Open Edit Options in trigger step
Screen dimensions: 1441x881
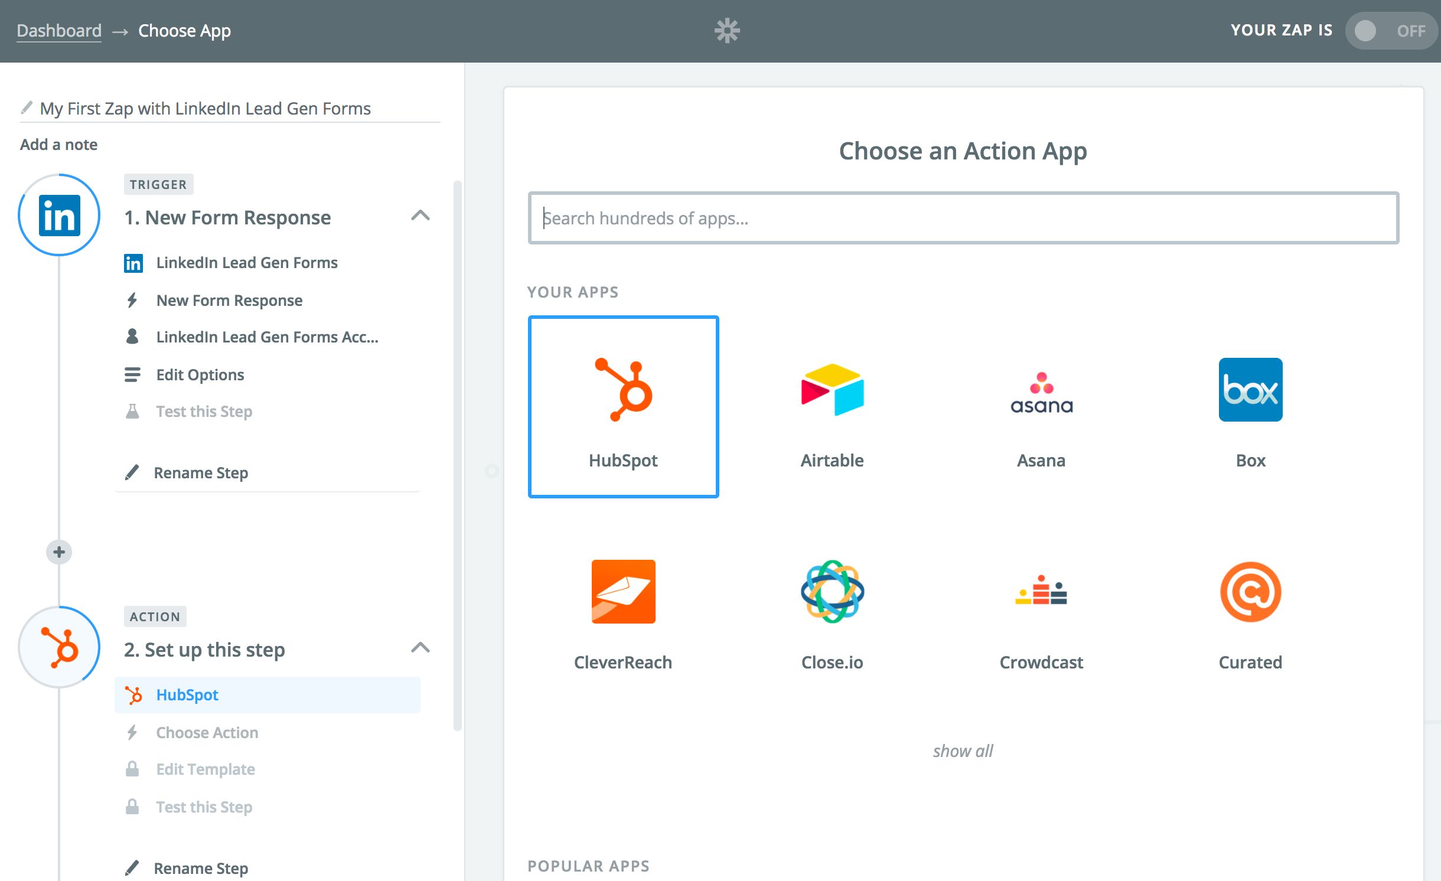point(200,375)
